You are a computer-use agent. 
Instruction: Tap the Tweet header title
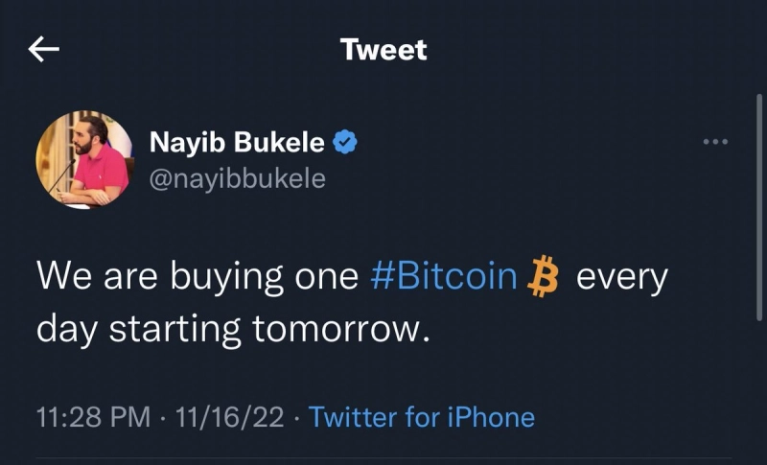coord(383,50)
